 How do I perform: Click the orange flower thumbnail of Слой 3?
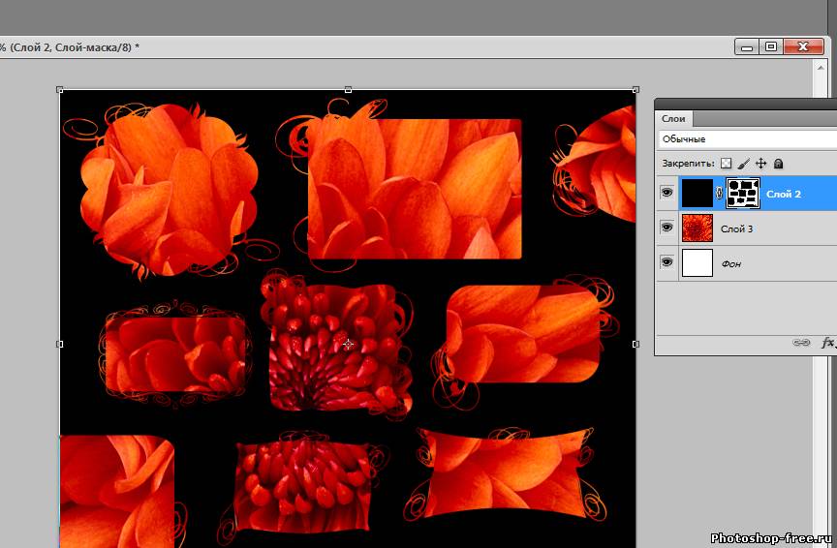point(697,228)
